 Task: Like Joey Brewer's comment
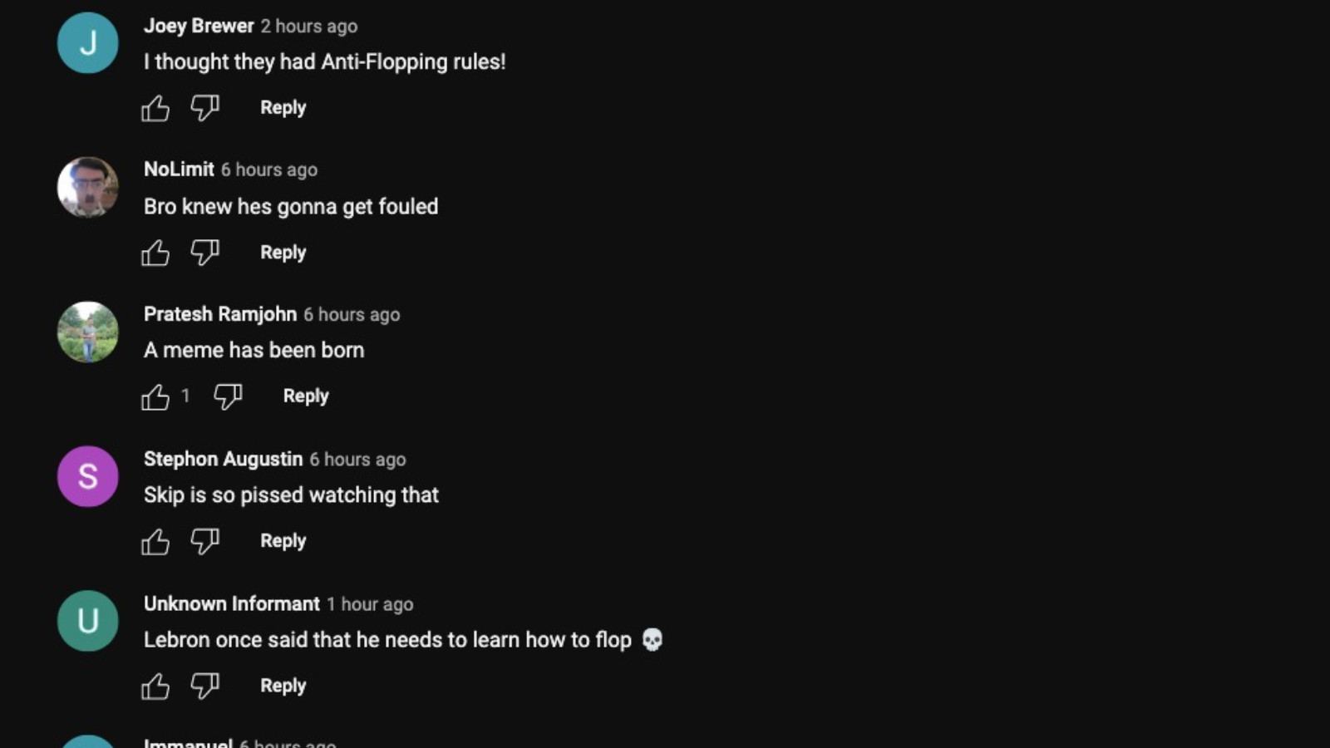pyautogui.click(x=155, y=108)
